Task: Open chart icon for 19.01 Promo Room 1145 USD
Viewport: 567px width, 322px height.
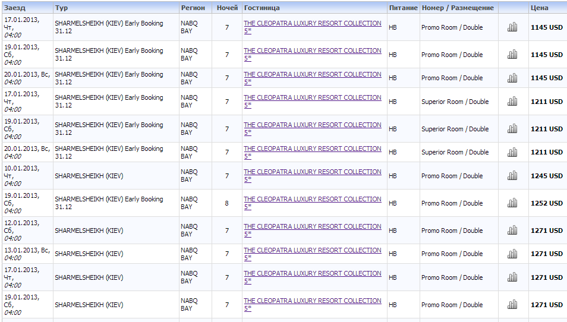Action: pos(512,55)
